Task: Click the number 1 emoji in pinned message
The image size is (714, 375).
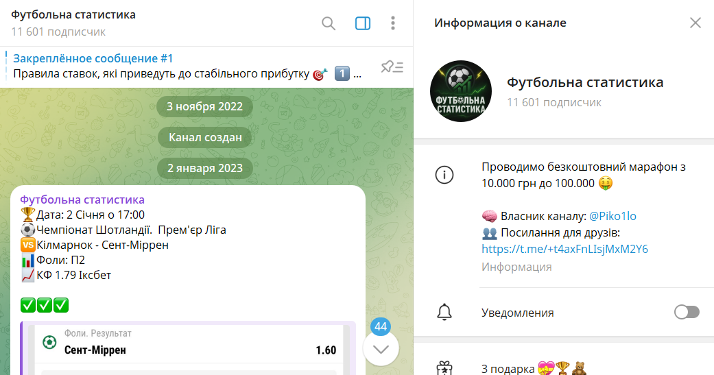Action: point(342,74)
